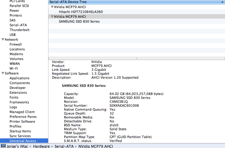
Task: Collapse the selected NVidia MCP79 AHCI triangle
Action: [52, 17]
